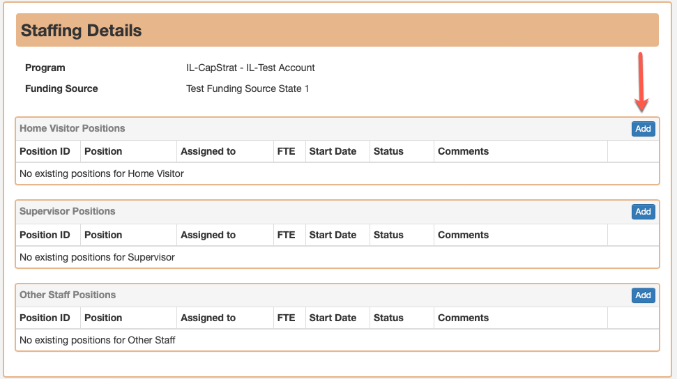
Task: Click Comments header in Other Staff table
Action: 463,318
